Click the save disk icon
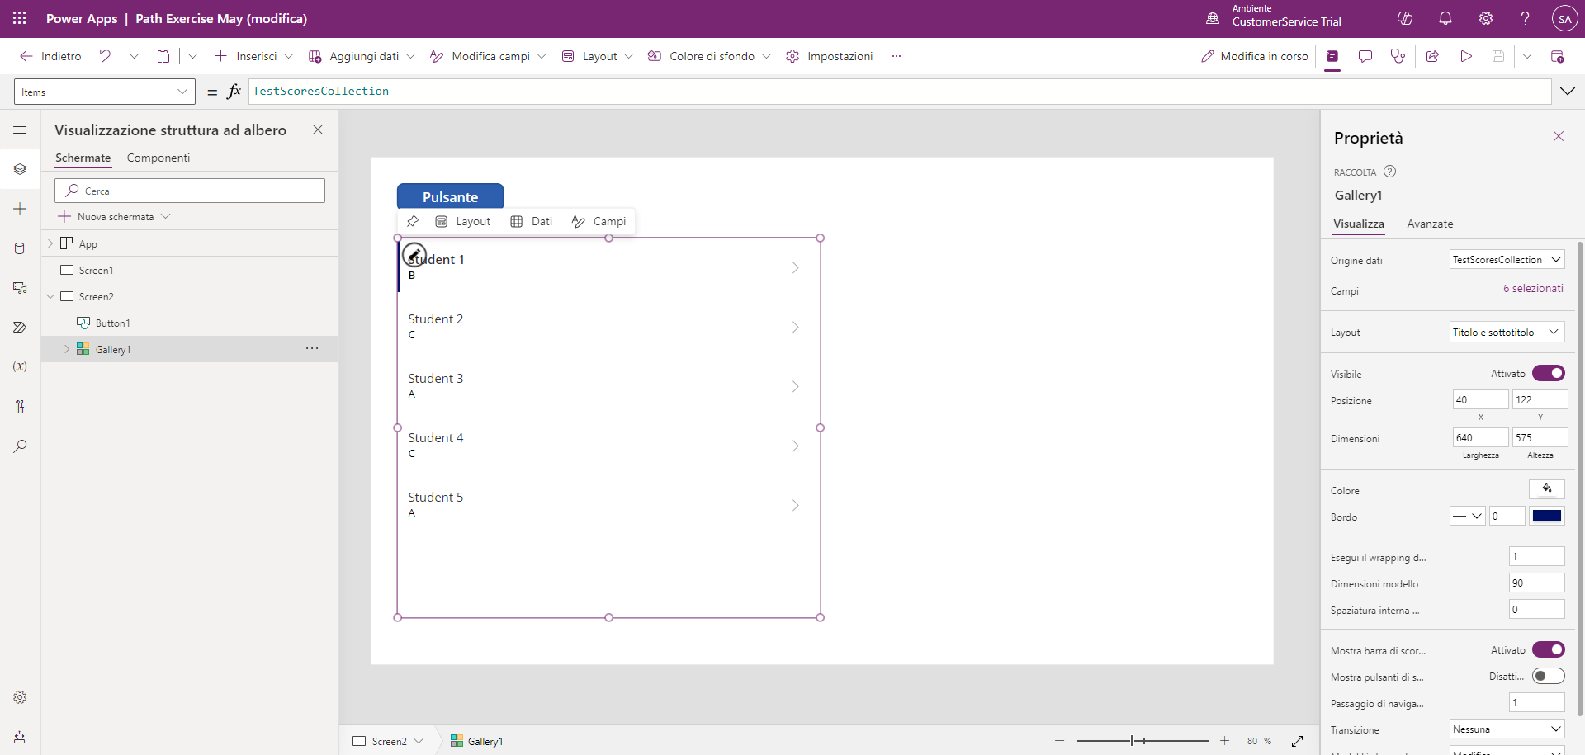Viewport: 1585px width, 755px height. (x=1498, y=56)
